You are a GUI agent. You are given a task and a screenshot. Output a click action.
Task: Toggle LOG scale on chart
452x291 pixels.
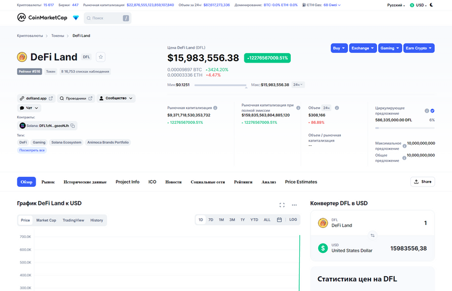pos(293,220)
